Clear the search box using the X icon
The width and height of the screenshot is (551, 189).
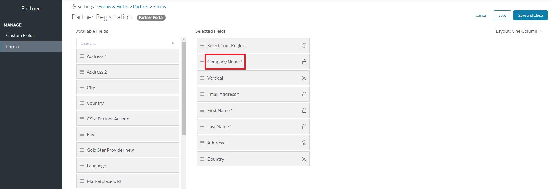[x=173, y=43]
